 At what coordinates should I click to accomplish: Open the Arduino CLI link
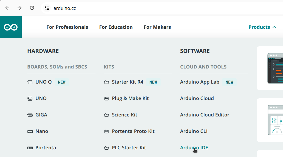point(194,131)
